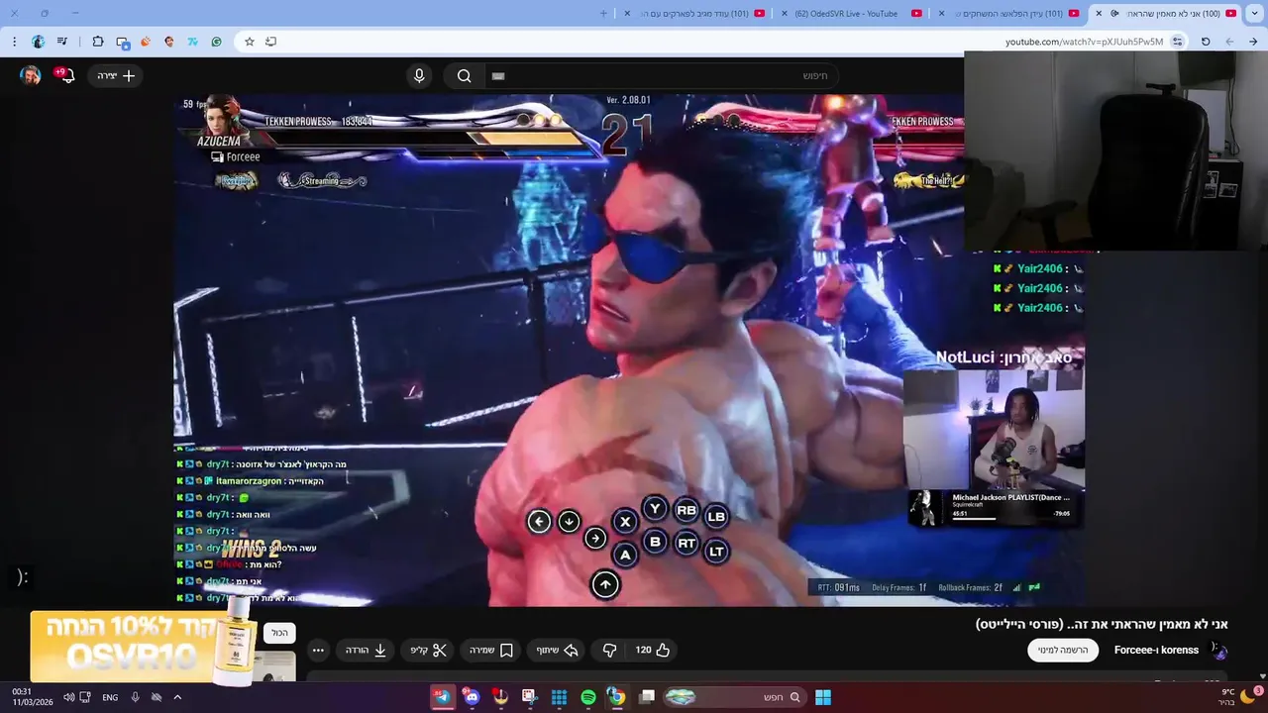
Task: Open a new browser tab
Action: pyautogui.click(x=604, y=14)
